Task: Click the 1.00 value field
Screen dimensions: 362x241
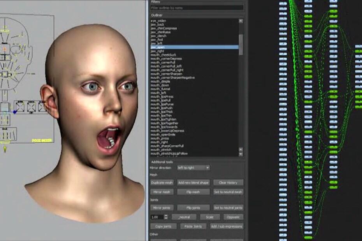Action: [x=157, y=217]
